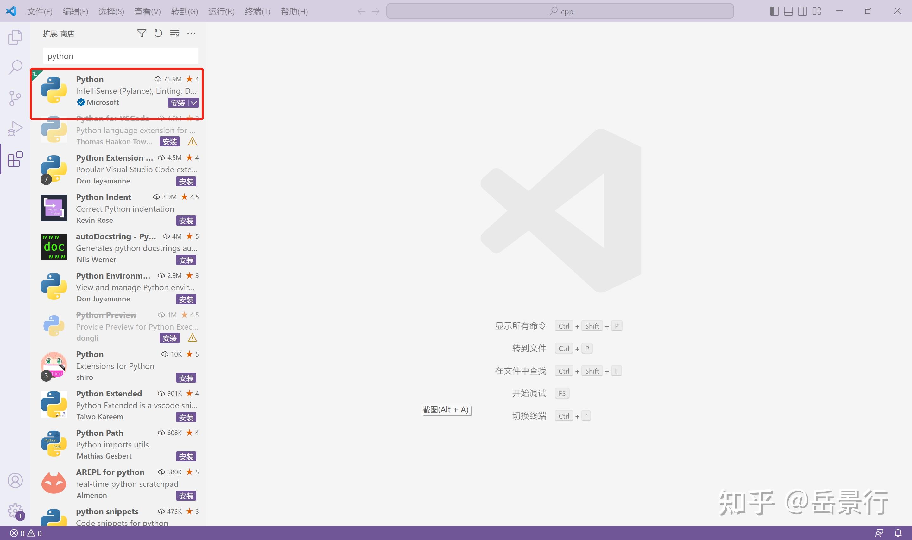
Task: Open the 终端(T) menu
Action: click(x=257, y=11)
